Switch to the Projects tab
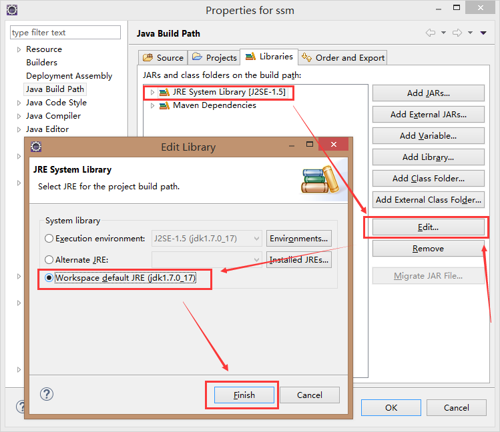The image size is (500, 432). coord(214,57)
